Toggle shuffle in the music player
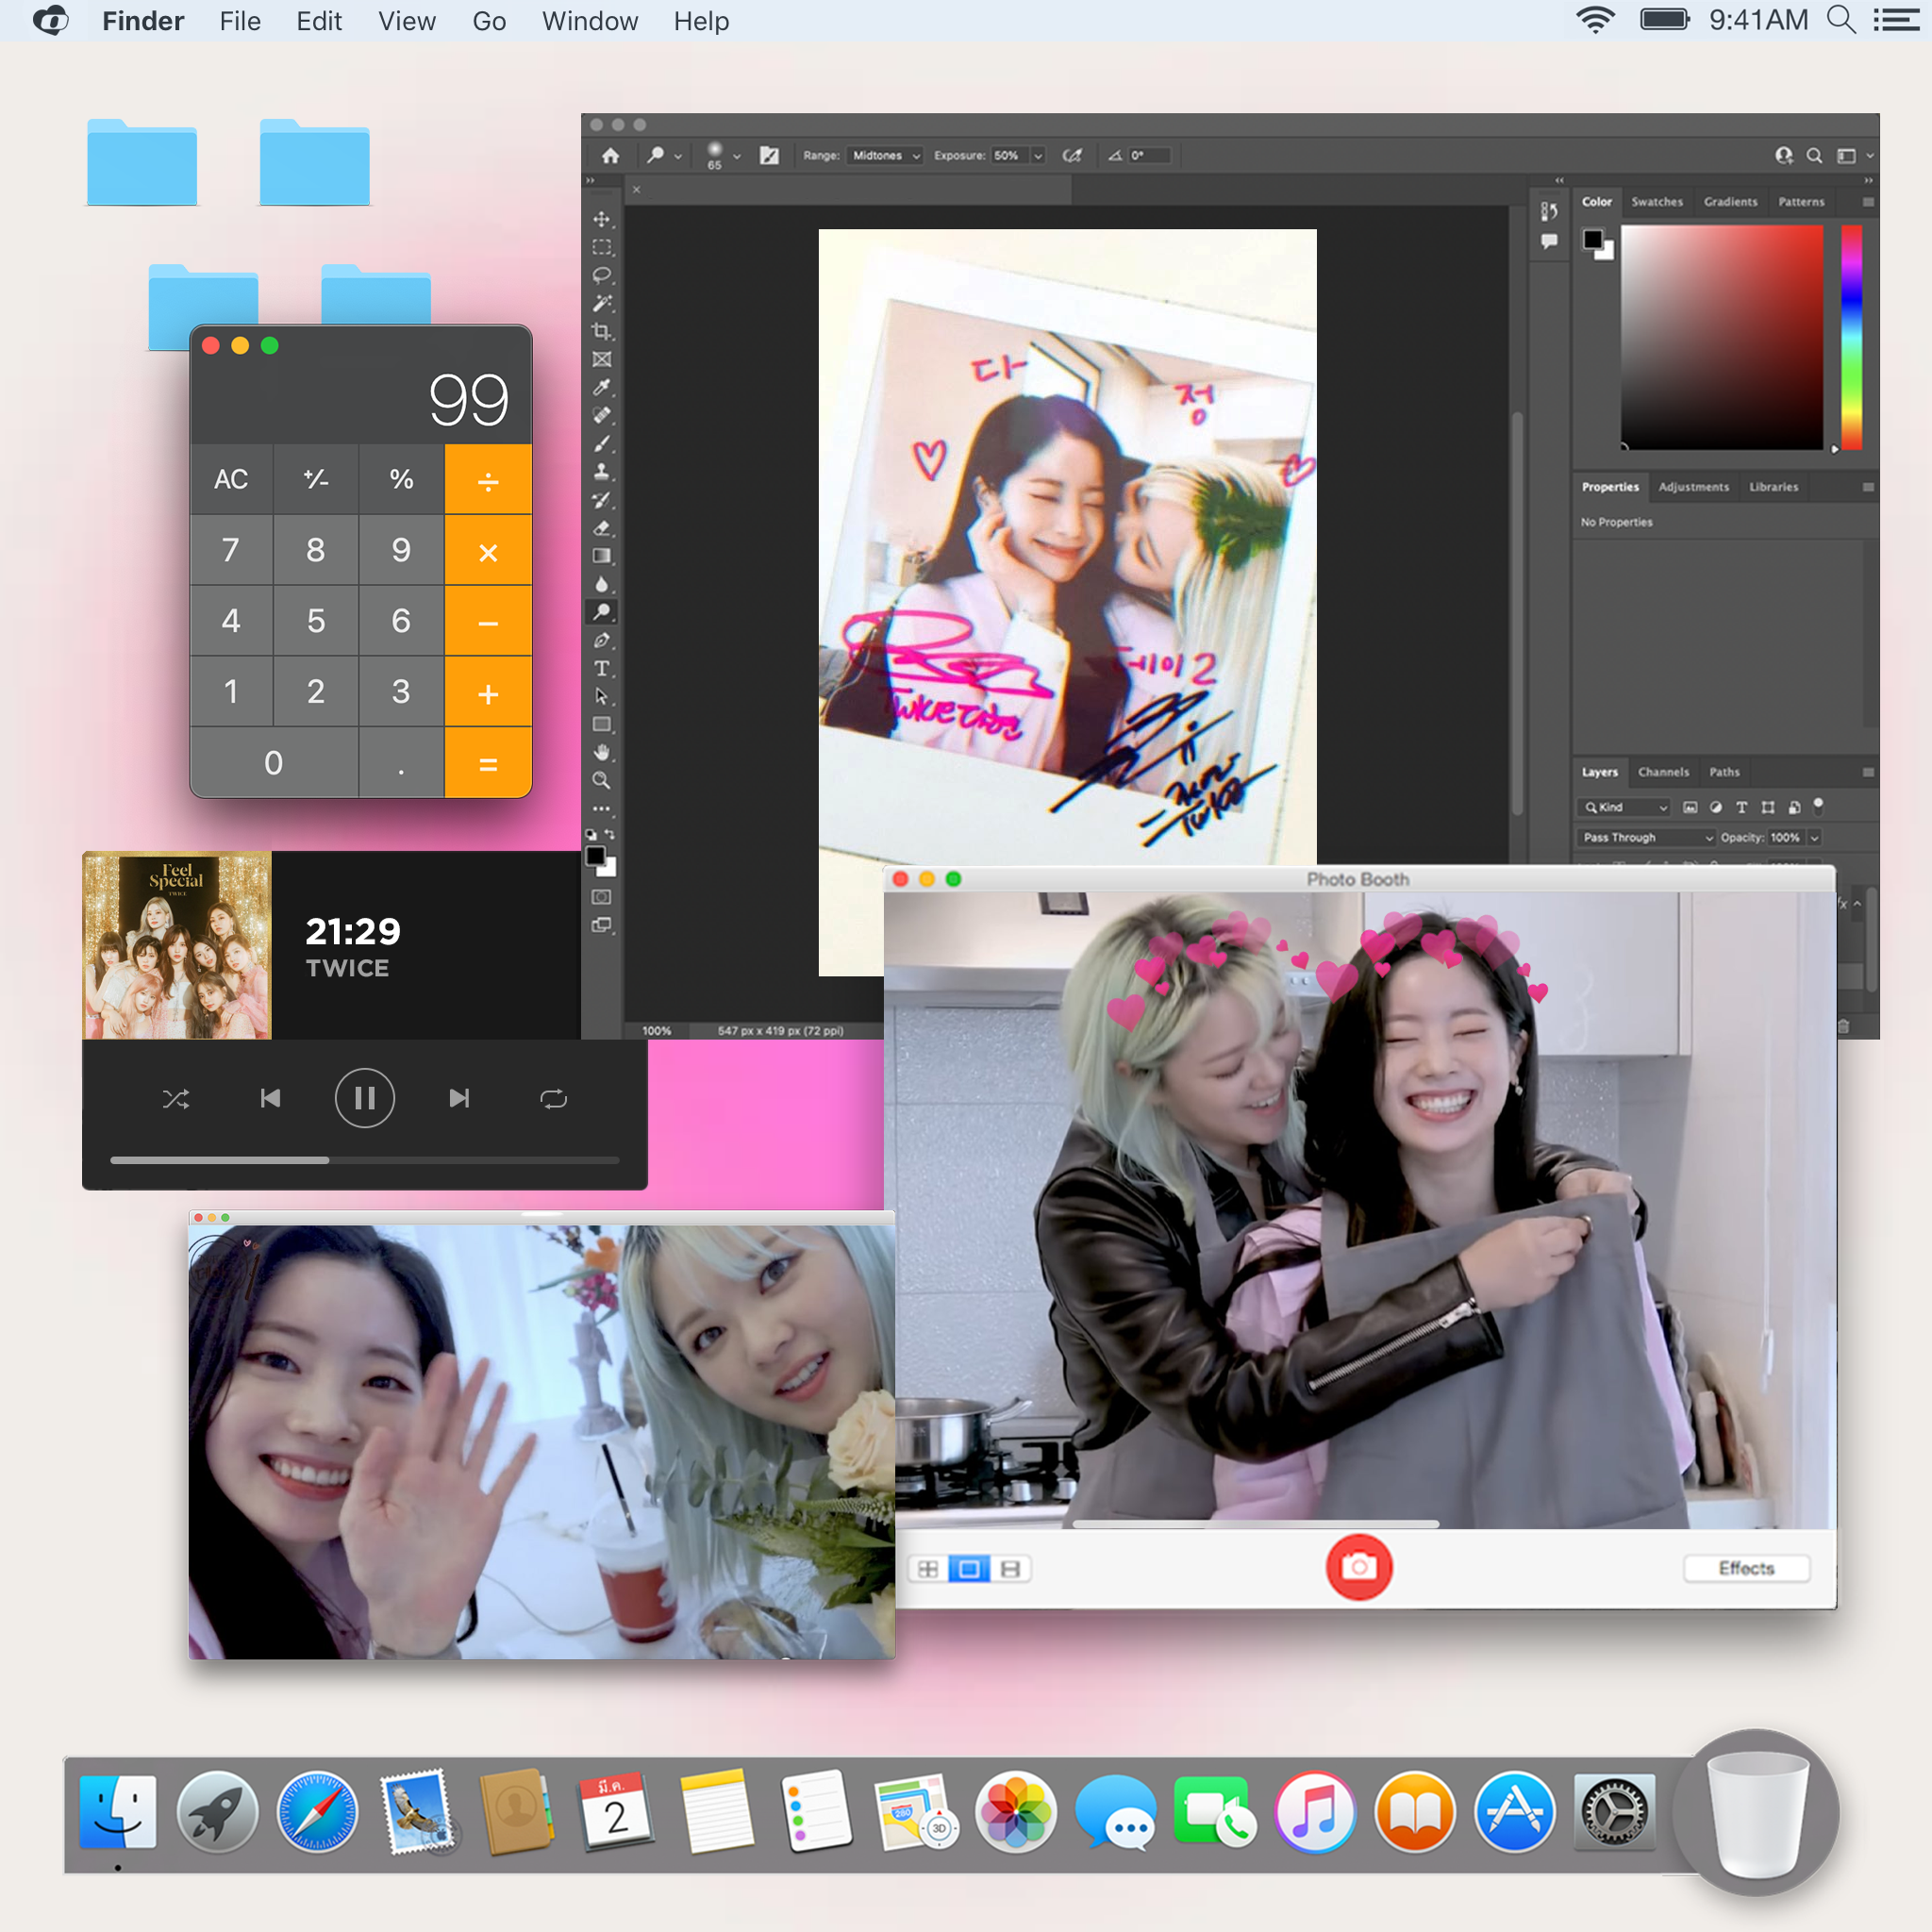This screenshot has height=1932, width=1932. (176, 1099)
